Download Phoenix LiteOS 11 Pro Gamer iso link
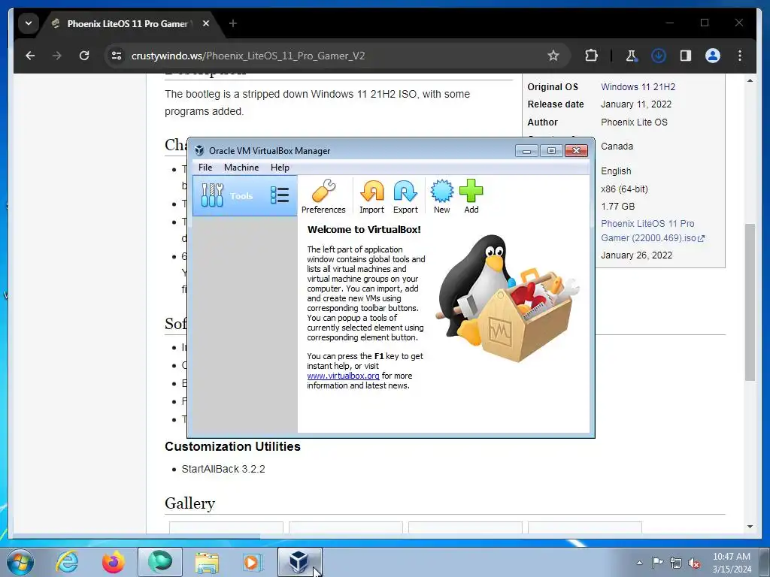This screenshot has width=770, height=577. tap(653, 231)
